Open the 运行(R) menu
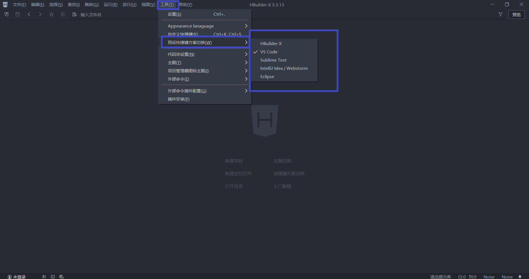The width and height of the screenshot is (529, 279). click(110, 5)
